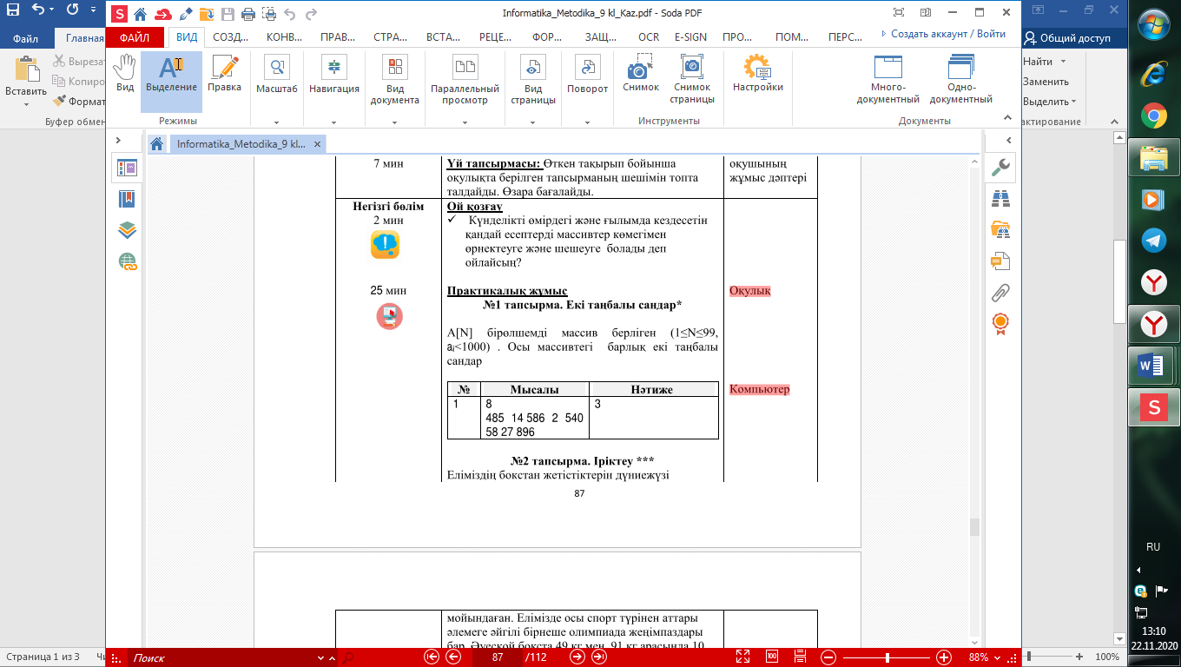Open attachments paperclip panel on right sidebar
The width and height of the screenshot is (1181, 667).
pos(1000,292)
